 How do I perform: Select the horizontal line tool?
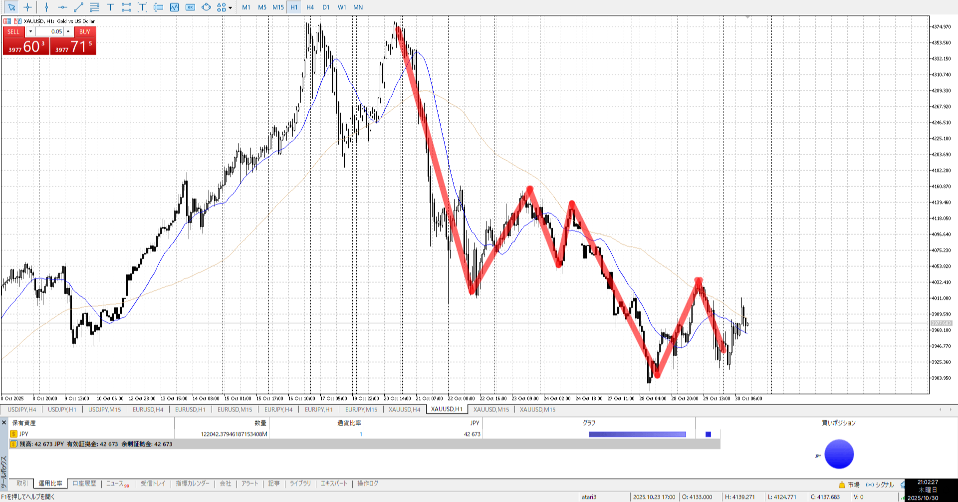62,7
